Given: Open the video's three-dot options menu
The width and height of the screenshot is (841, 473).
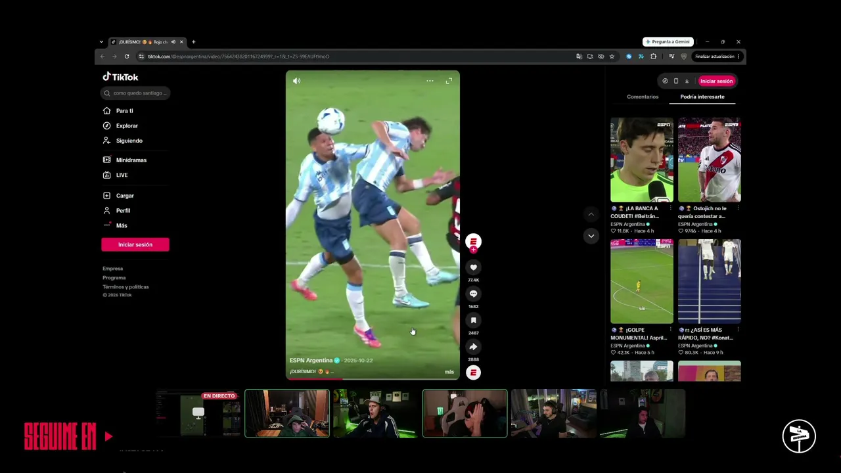Looking at the screenshot, I should tap(430, 81).
